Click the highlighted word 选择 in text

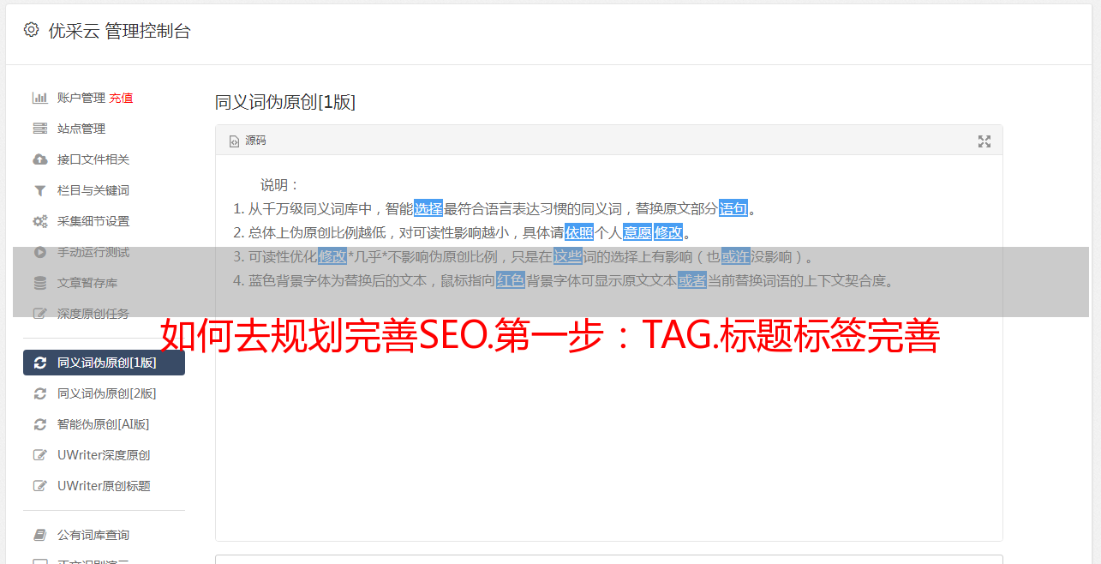pyautogui.click(x=428, y=208)
